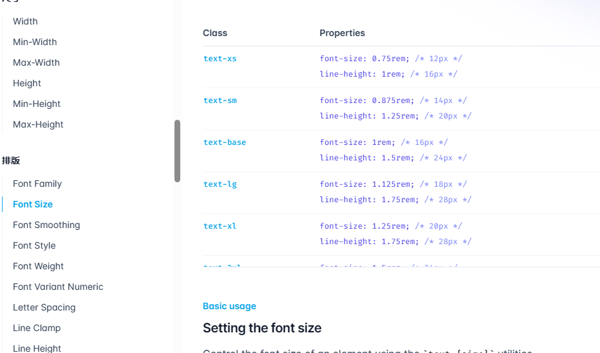Open the Height utility page
Screen dimensions: 600x353
(x=27, y=83)
